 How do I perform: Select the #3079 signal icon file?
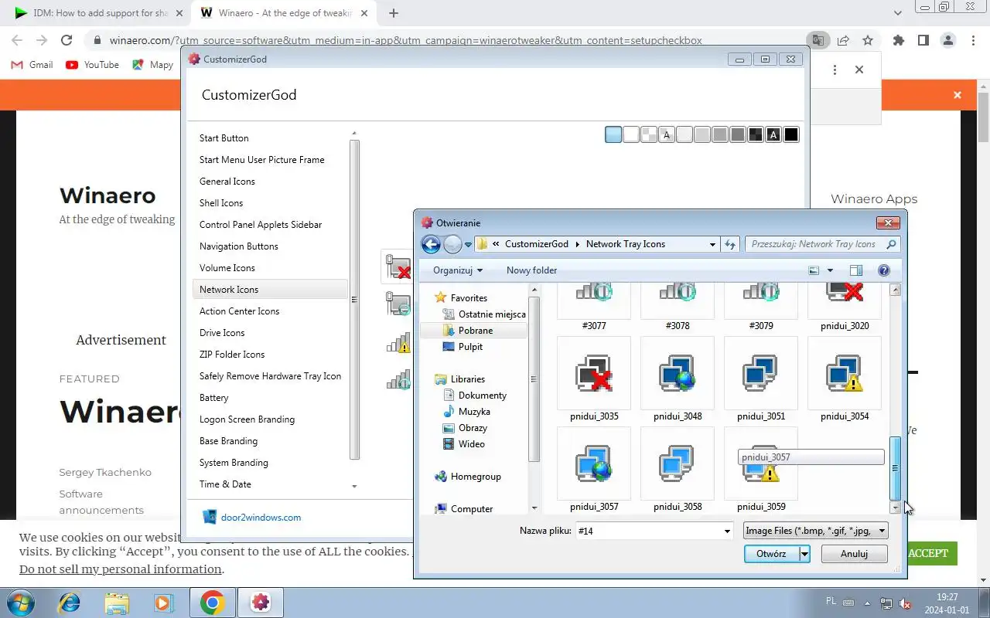coord(761,307)
